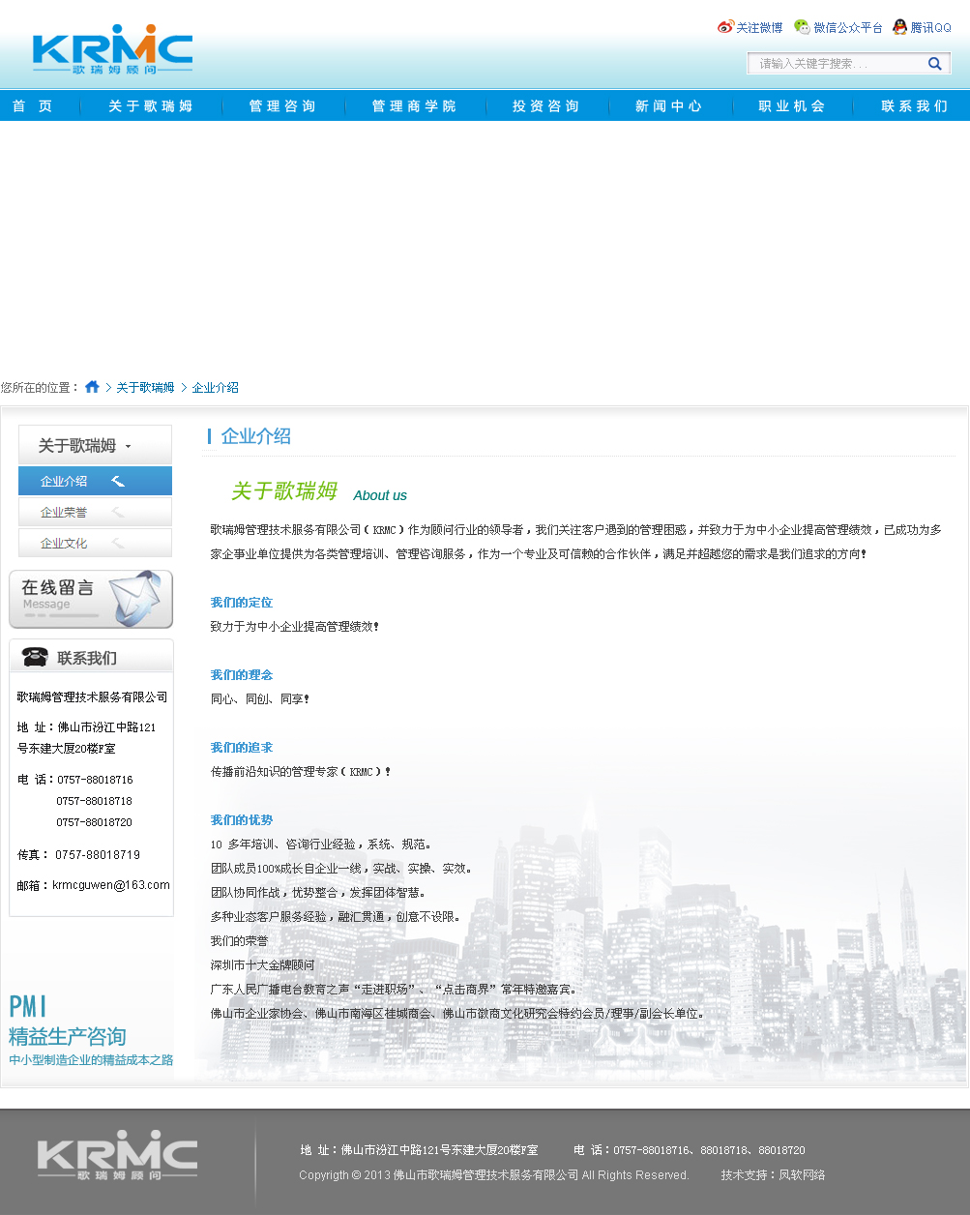This screenshot has height=1215, width=970.
Task: Open the 在线留言 message envelope banner
Action: coord(91,599)
